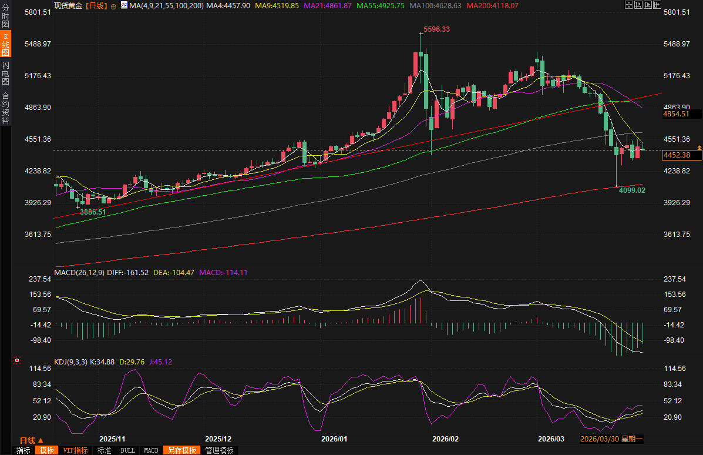This screenshot has height=455, width=703.
Task: Click the play-forward chart axis icon
Action: (647, 5)
